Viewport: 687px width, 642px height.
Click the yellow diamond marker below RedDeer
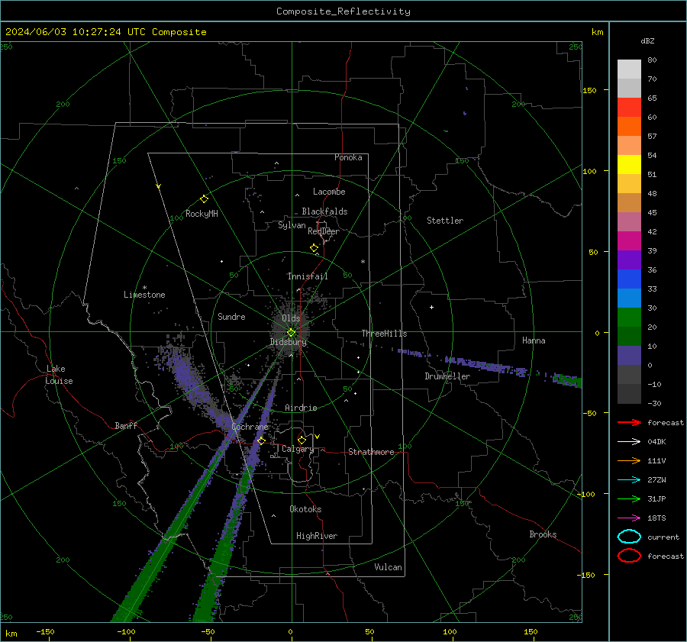pyautogui.click(x=314, y=248)
